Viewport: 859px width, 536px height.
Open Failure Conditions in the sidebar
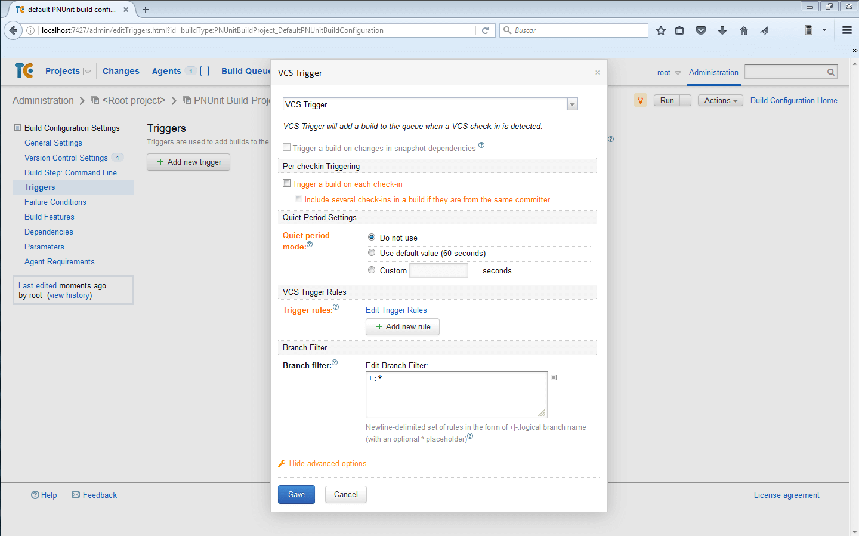pyautogui.click(x=55, y=202)
